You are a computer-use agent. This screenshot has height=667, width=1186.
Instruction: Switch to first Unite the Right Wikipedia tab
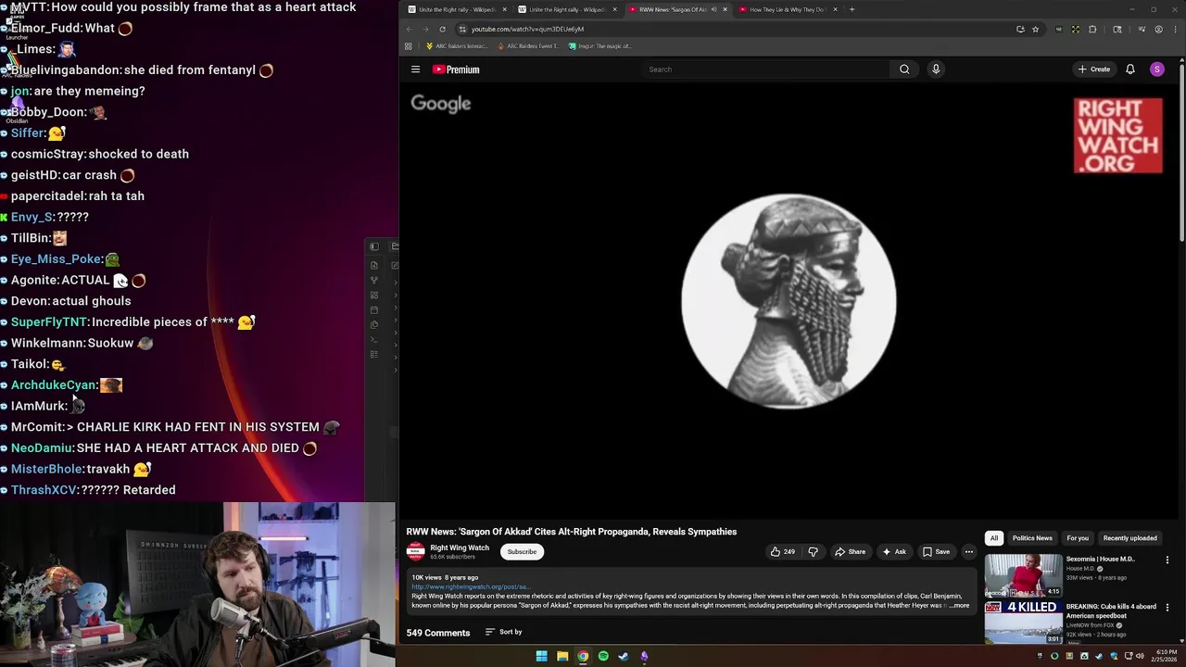click(x=457, y=9)
